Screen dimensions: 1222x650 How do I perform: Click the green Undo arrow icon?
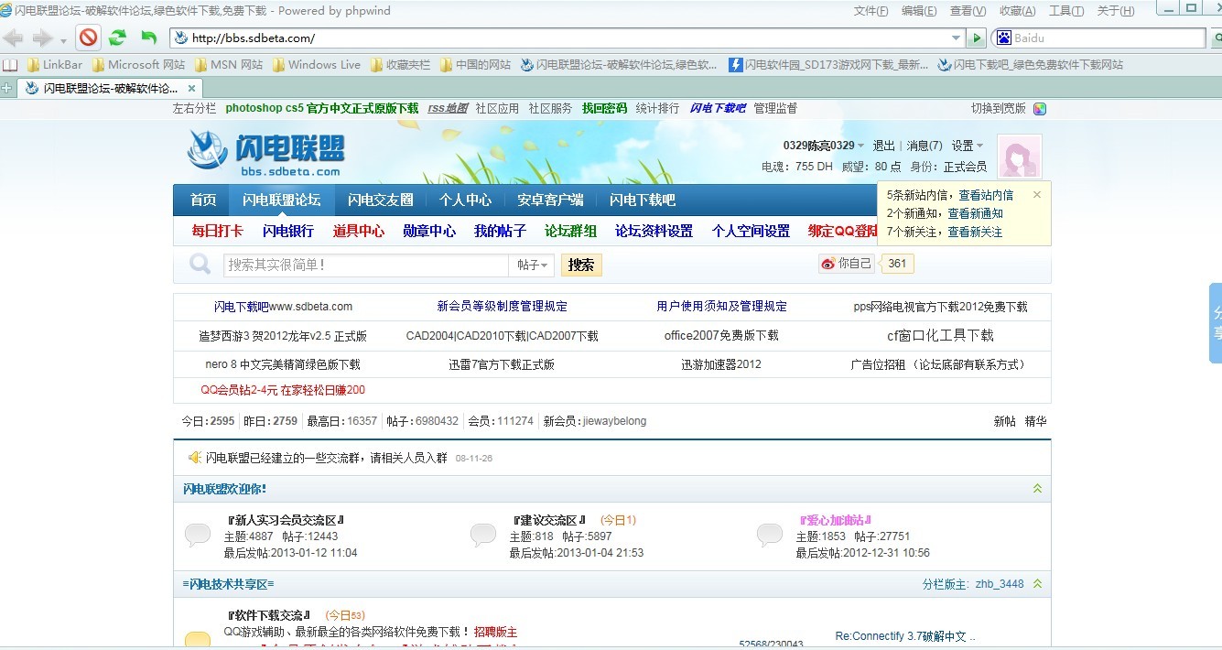[148, 38]
